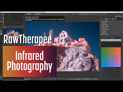Save the current processing profile
Screen dimensions: 123x92
118,16
